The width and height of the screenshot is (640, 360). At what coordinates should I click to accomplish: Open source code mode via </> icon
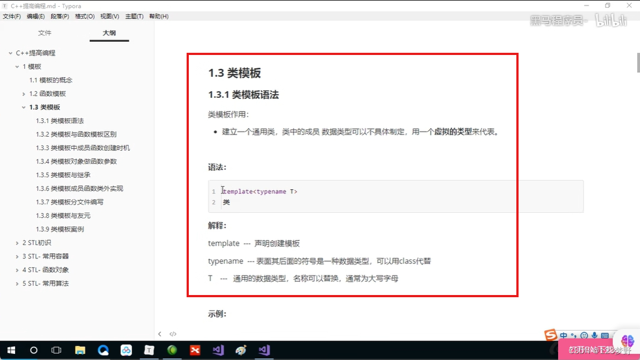[173, 334]
